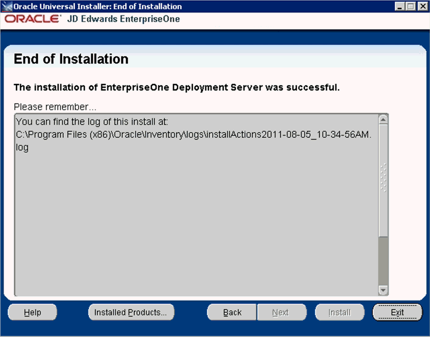This screenshot has height=337, width=430.
Task: Open the Installed Products dialog
Action: (x=131, y=312)
